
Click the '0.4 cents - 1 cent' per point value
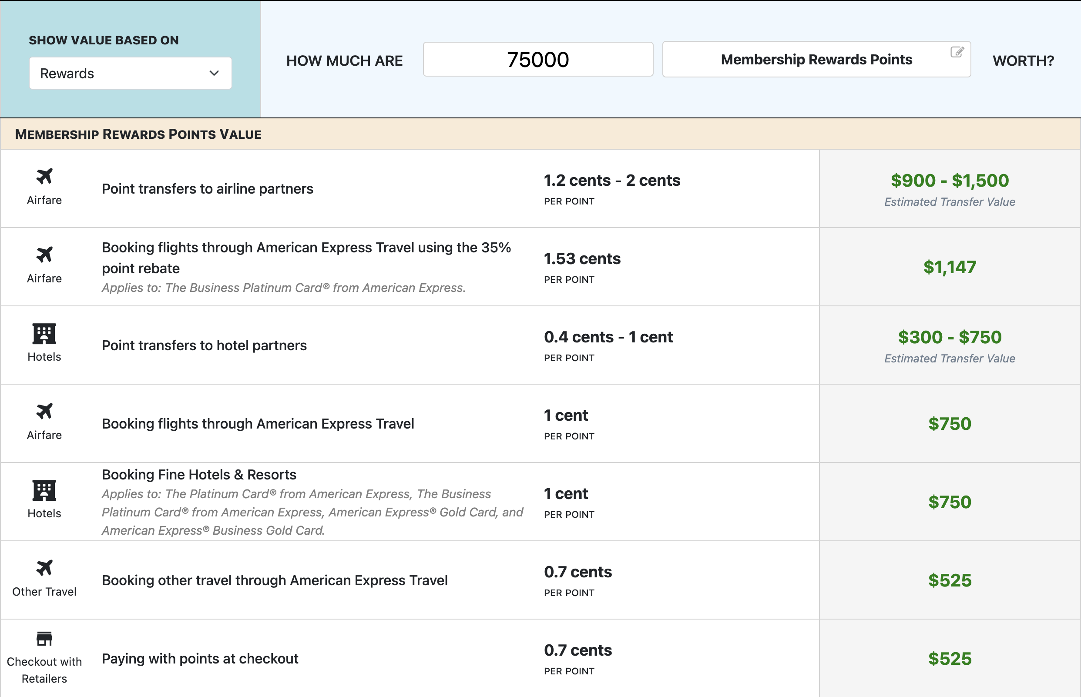pos(608,337)
